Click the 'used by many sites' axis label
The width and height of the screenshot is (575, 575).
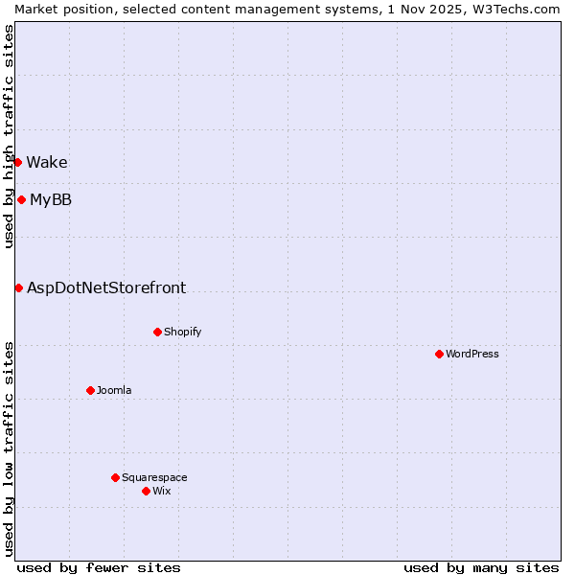(481, 567)
